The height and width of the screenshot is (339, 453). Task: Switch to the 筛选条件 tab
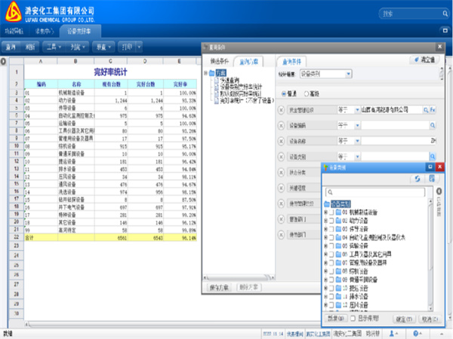pyautogui.click(x=218, y=61)
